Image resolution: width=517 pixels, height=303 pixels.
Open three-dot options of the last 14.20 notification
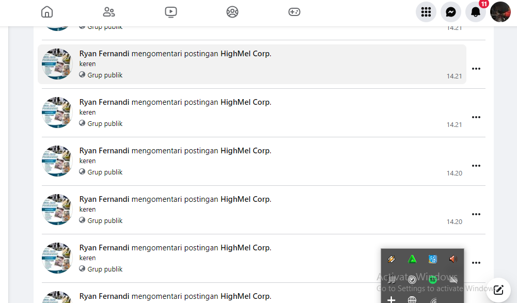point(476,214)
